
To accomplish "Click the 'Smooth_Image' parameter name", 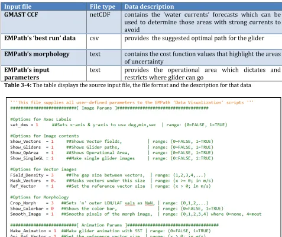I will pyautogui.click(x=25, y=214).
